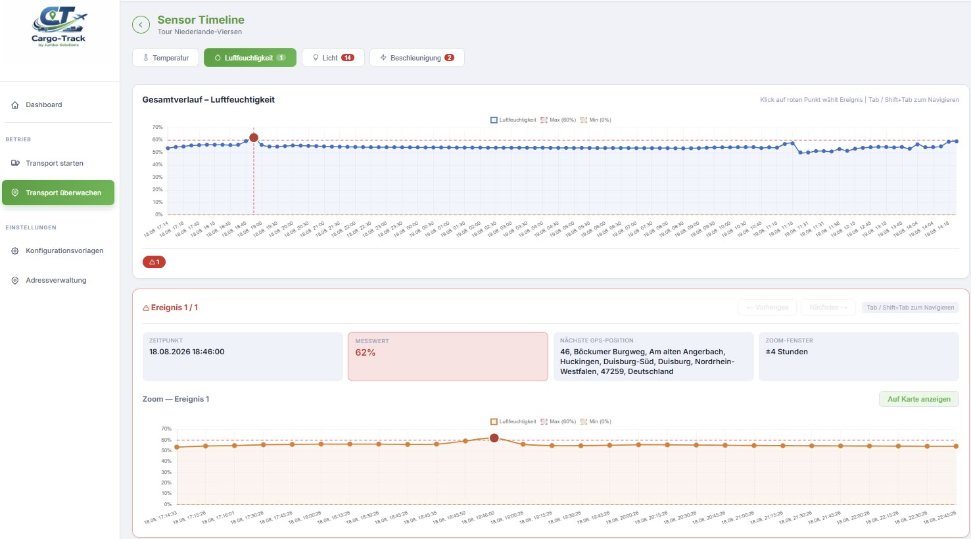Click the Zeitpunkt value 18.08.2026 18:46:00
Image resolution: width=971 pixels, height=539 pixels.
[x=187, y=352]
